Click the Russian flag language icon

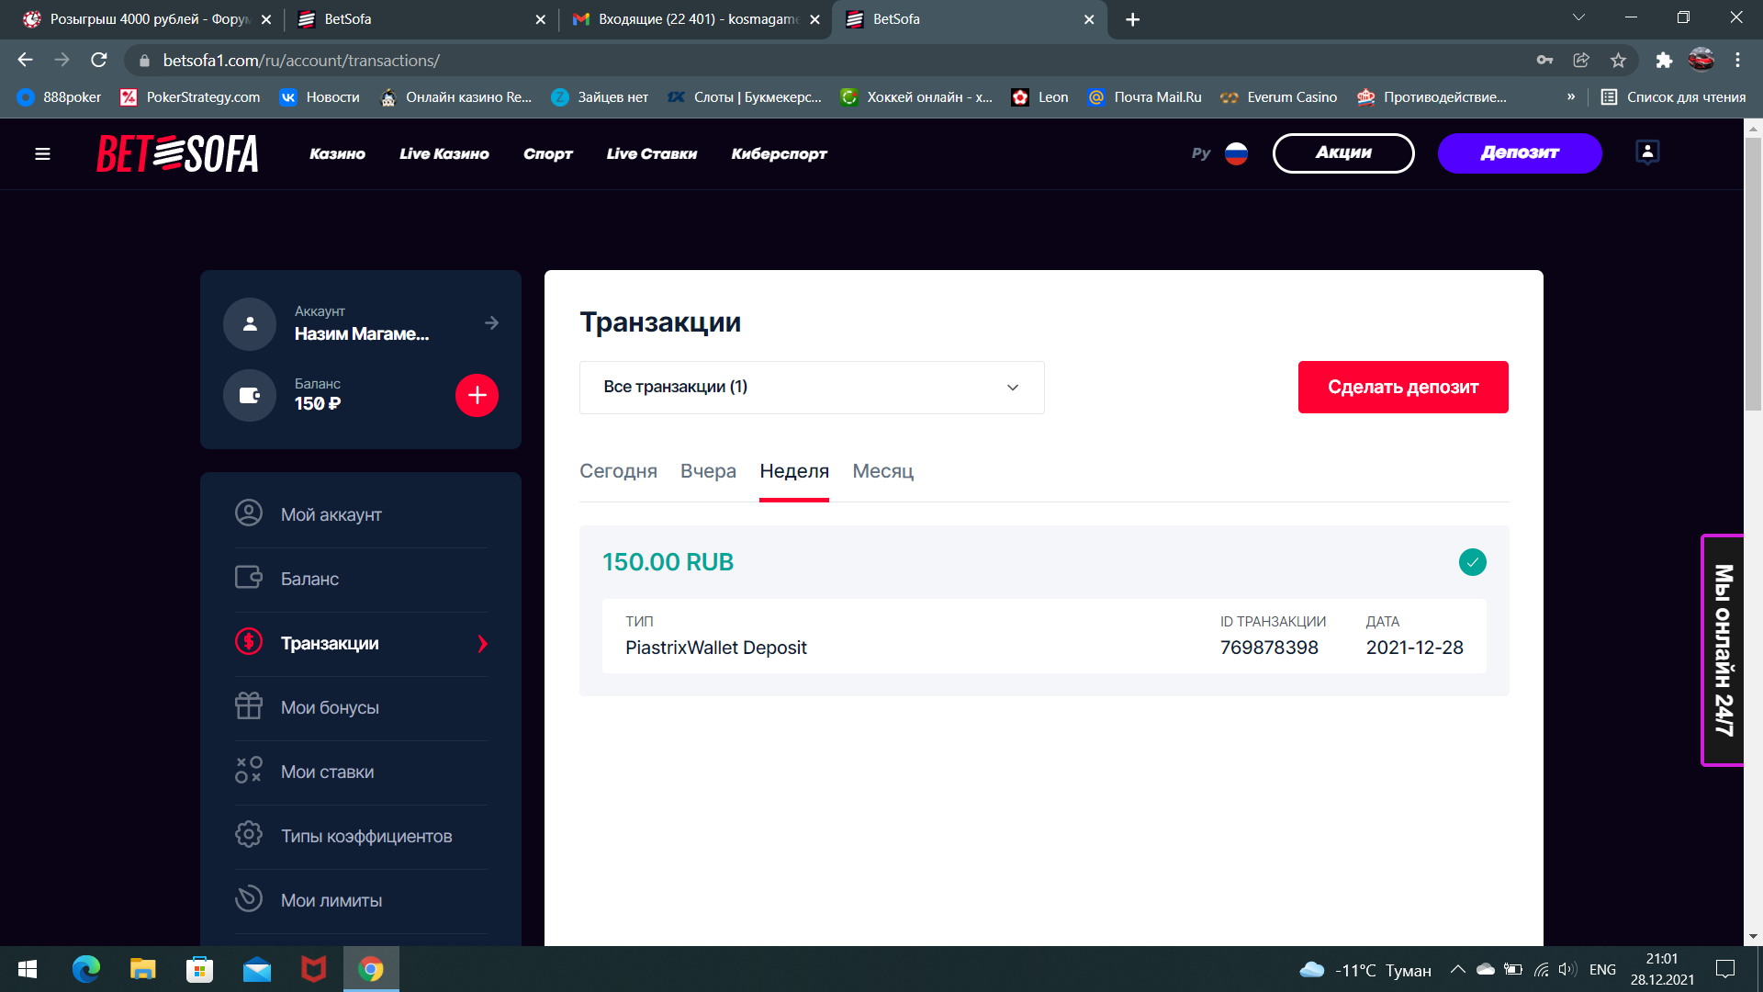coord(1236,153)
